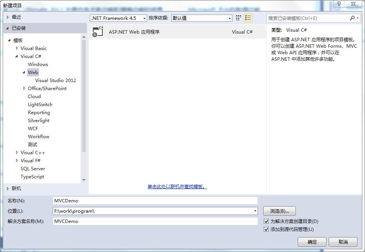Click the ASP.NET Web application template icon

[98, 32]
